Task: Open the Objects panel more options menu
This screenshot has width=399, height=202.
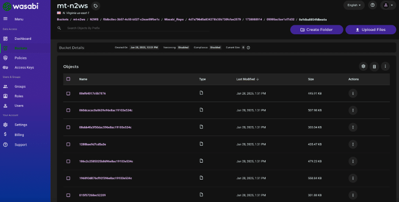Action: [385, 66]
